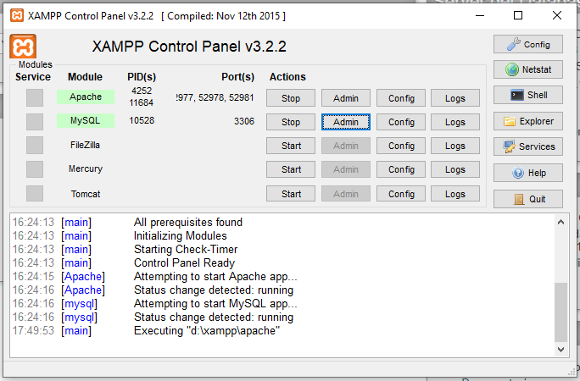Open Netstat with the globe icon
The image size is (580, 381).
point(527,70)
